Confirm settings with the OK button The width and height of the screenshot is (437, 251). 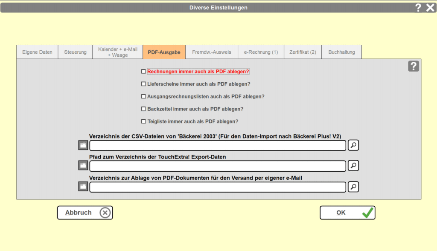[x=347, y=213]
